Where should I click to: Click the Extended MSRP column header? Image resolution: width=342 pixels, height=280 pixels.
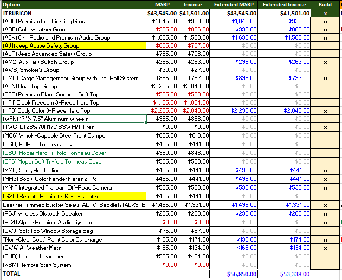pos(234,4)
